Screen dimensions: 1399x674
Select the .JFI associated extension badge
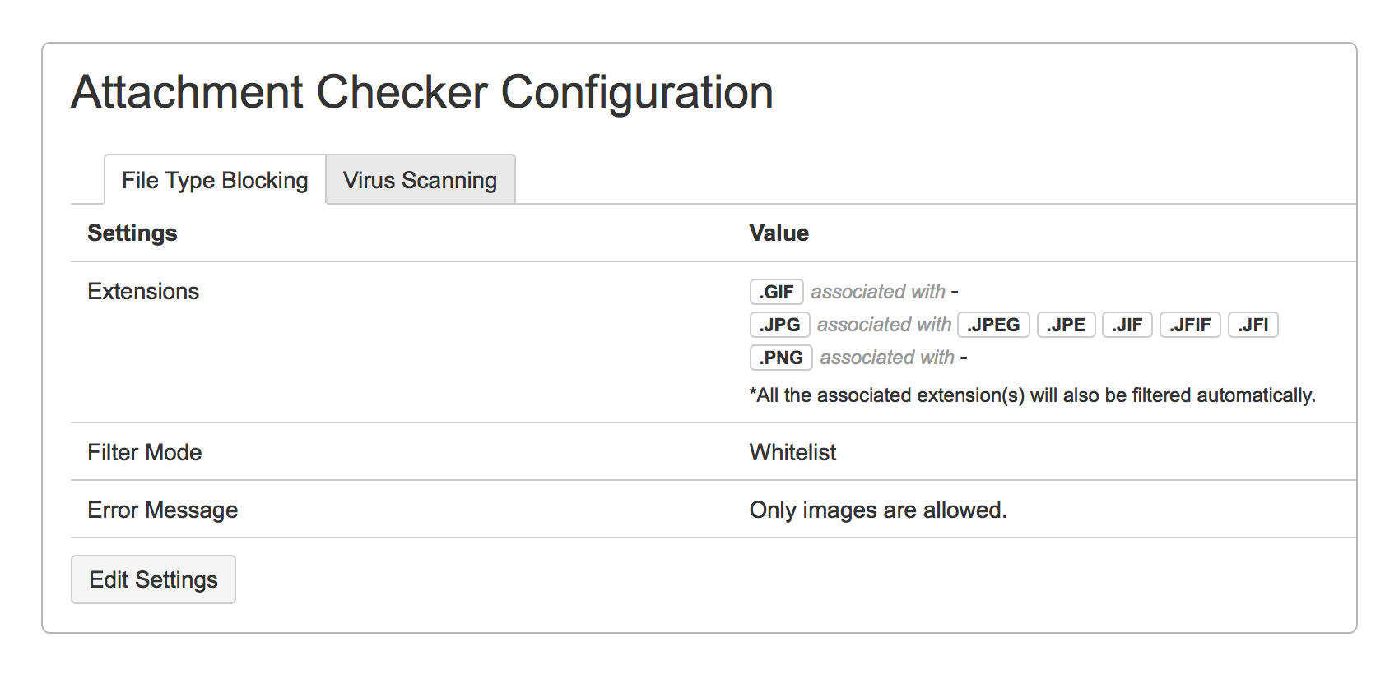coord(1253,324)
